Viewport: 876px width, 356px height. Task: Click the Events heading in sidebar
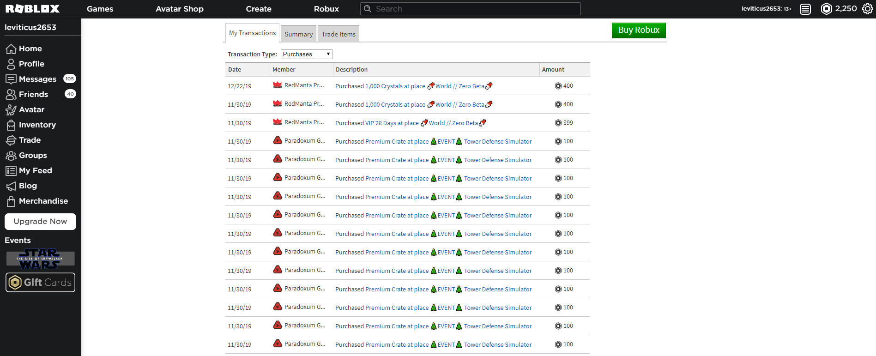pyautogui.click(x=18, y=240)
